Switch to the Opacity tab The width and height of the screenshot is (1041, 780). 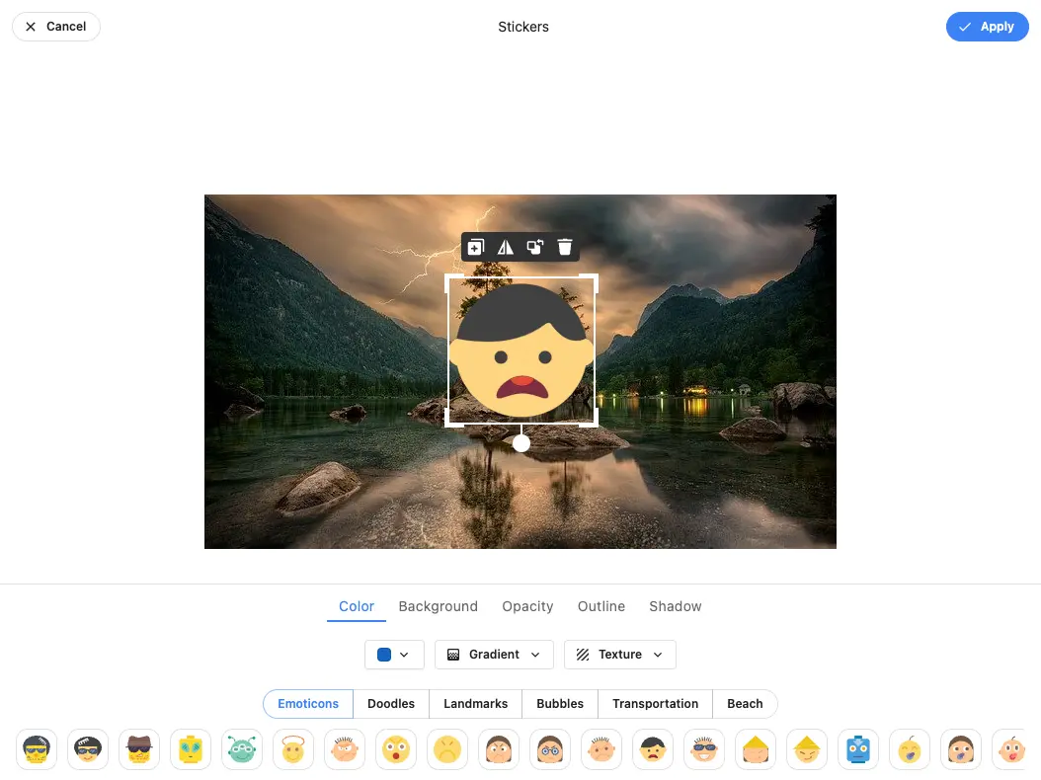pyautogui.click(x=527, y=606)
